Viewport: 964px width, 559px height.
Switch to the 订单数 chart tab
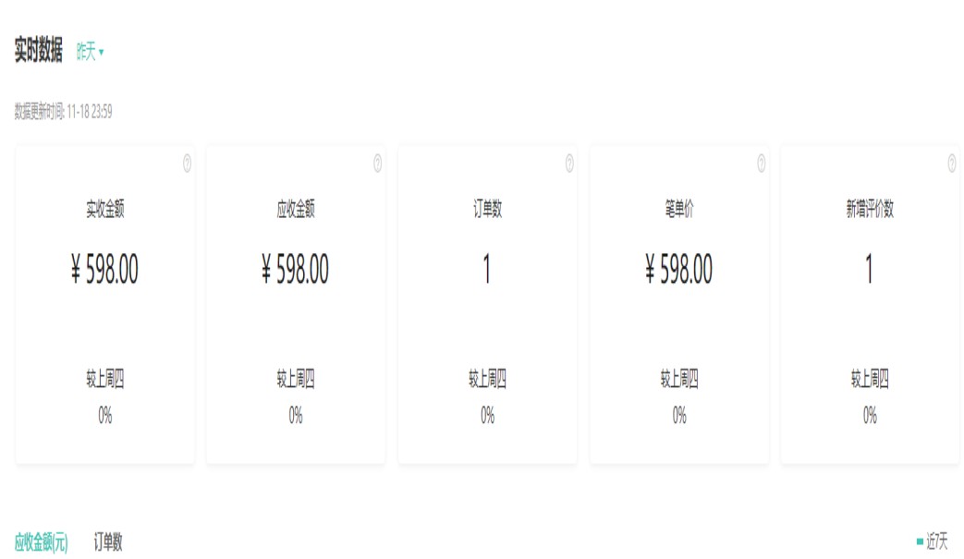(x=108, y=542)
